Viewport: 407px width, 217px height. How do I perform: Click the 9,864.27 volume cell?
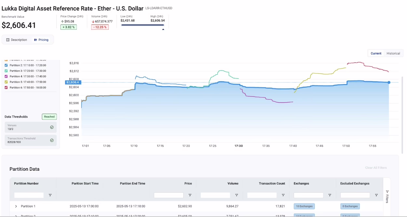[232, 206]
